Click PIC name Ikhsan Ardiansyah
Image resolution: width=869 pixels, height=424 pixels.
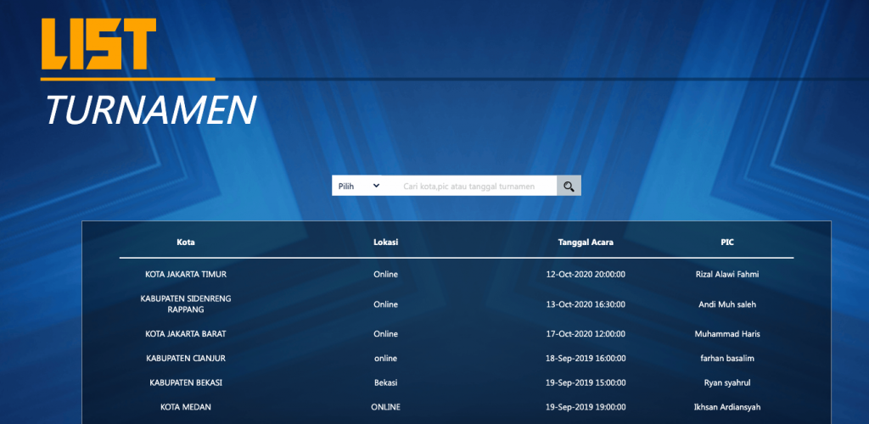(x=726, y=407)
